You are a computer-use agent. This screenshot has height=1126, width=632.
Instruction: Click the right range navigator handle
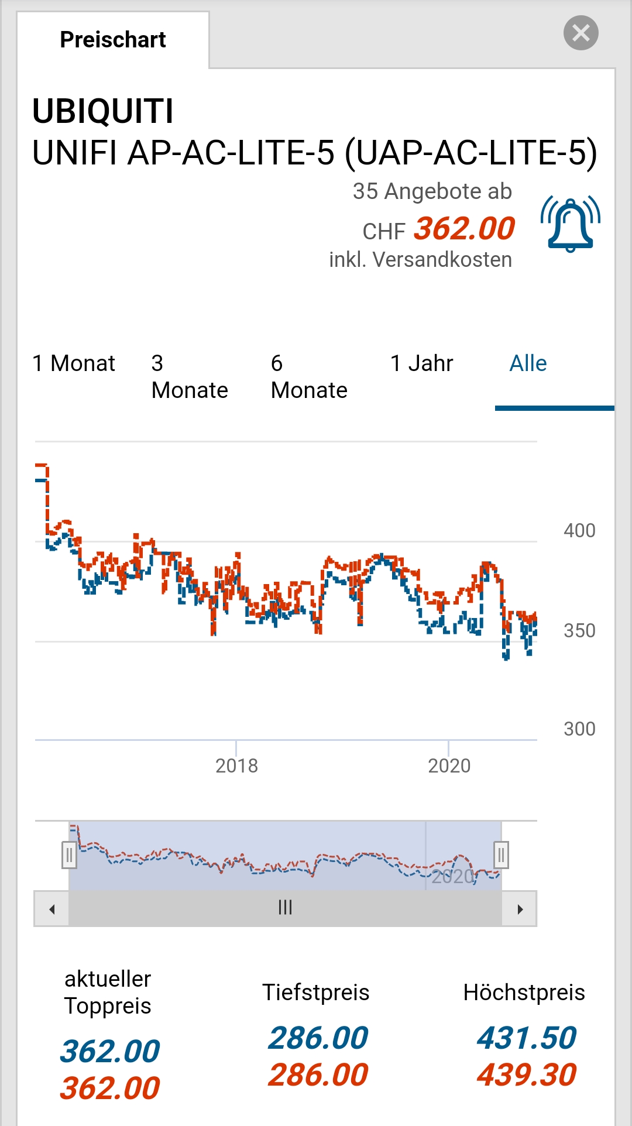(x=501, y=856)
